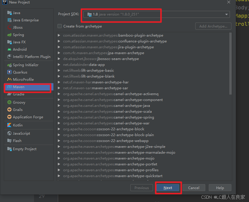Select maven-archetype-portlet row text
Screen dimensions: 249x202
(110, 164)
